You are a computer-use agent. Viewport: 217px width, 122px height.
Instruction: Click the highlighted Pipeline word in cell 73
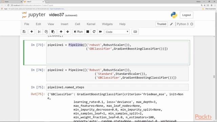76,45
